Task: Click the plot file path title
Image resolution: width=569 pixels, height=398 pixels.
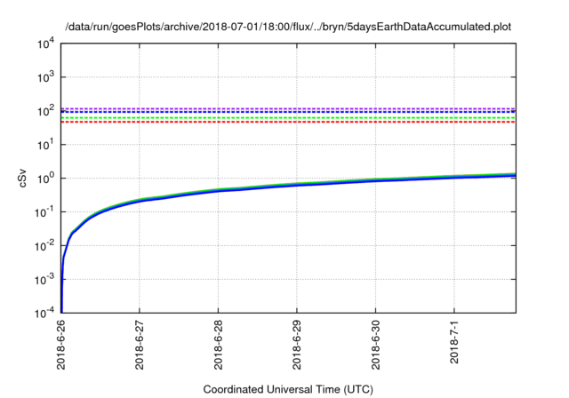Action: [288, 27]
